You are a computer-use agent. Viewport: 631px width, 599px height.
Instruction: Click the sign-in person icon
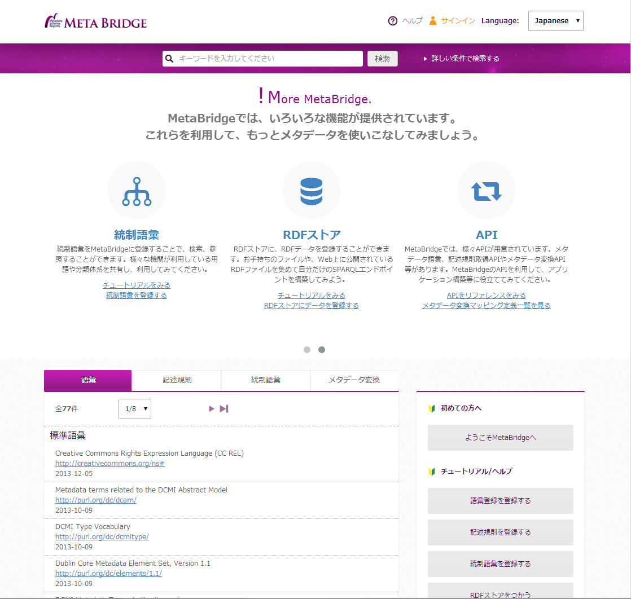tap(432, 20)
